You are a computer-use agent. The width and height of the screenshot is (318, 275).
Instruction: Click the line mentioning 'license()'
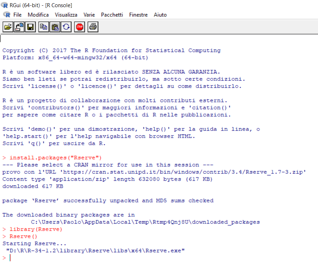click(x=122, y=86)
